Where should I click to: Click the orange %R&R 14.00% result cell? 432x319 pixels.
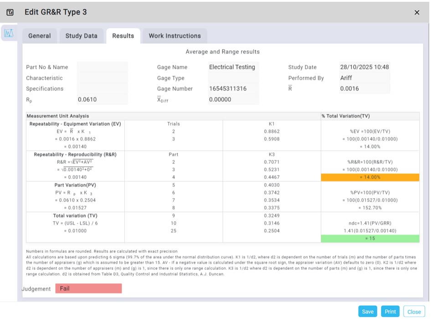click(370, 177)
